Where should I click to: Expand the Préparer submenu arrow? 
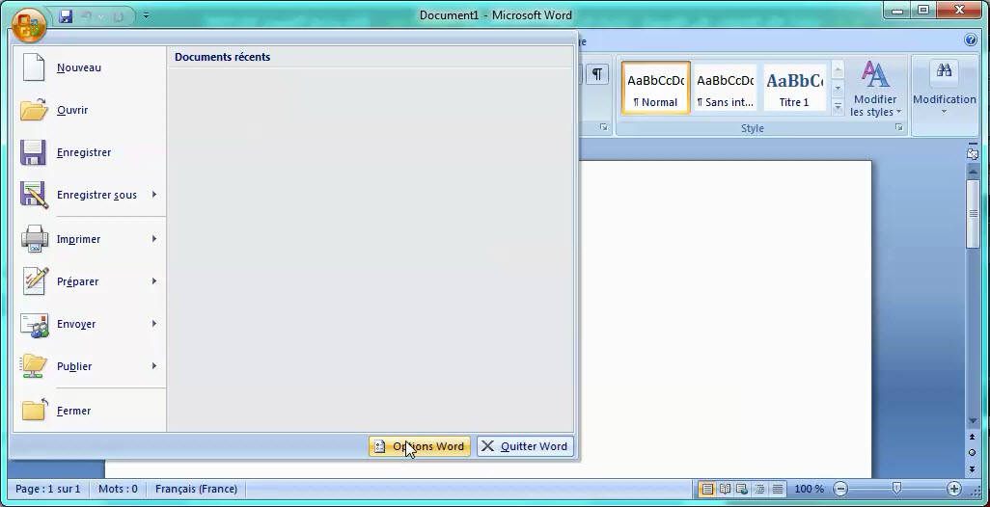click(154, 281)
